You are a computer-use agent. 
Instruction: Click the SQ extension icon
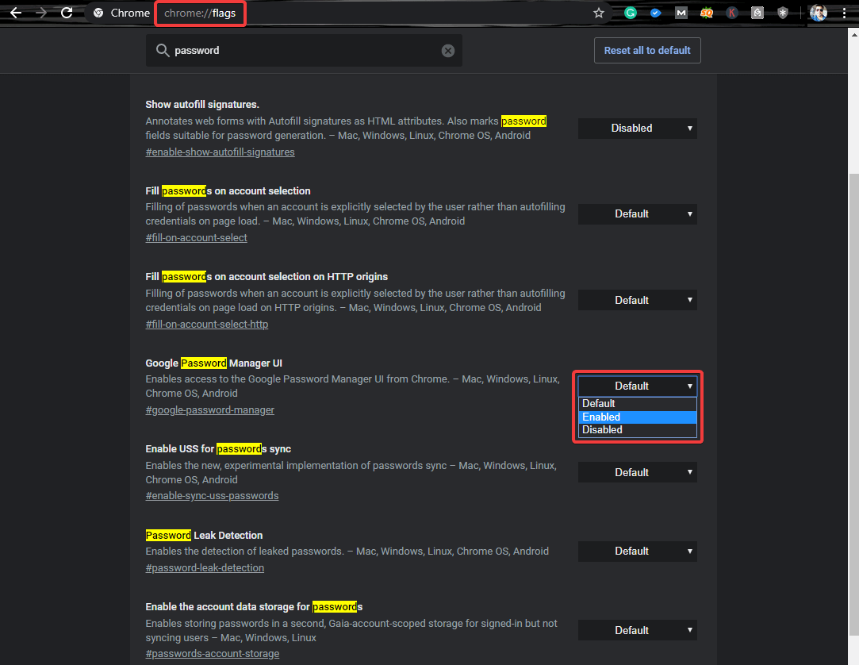pos(707,13)
